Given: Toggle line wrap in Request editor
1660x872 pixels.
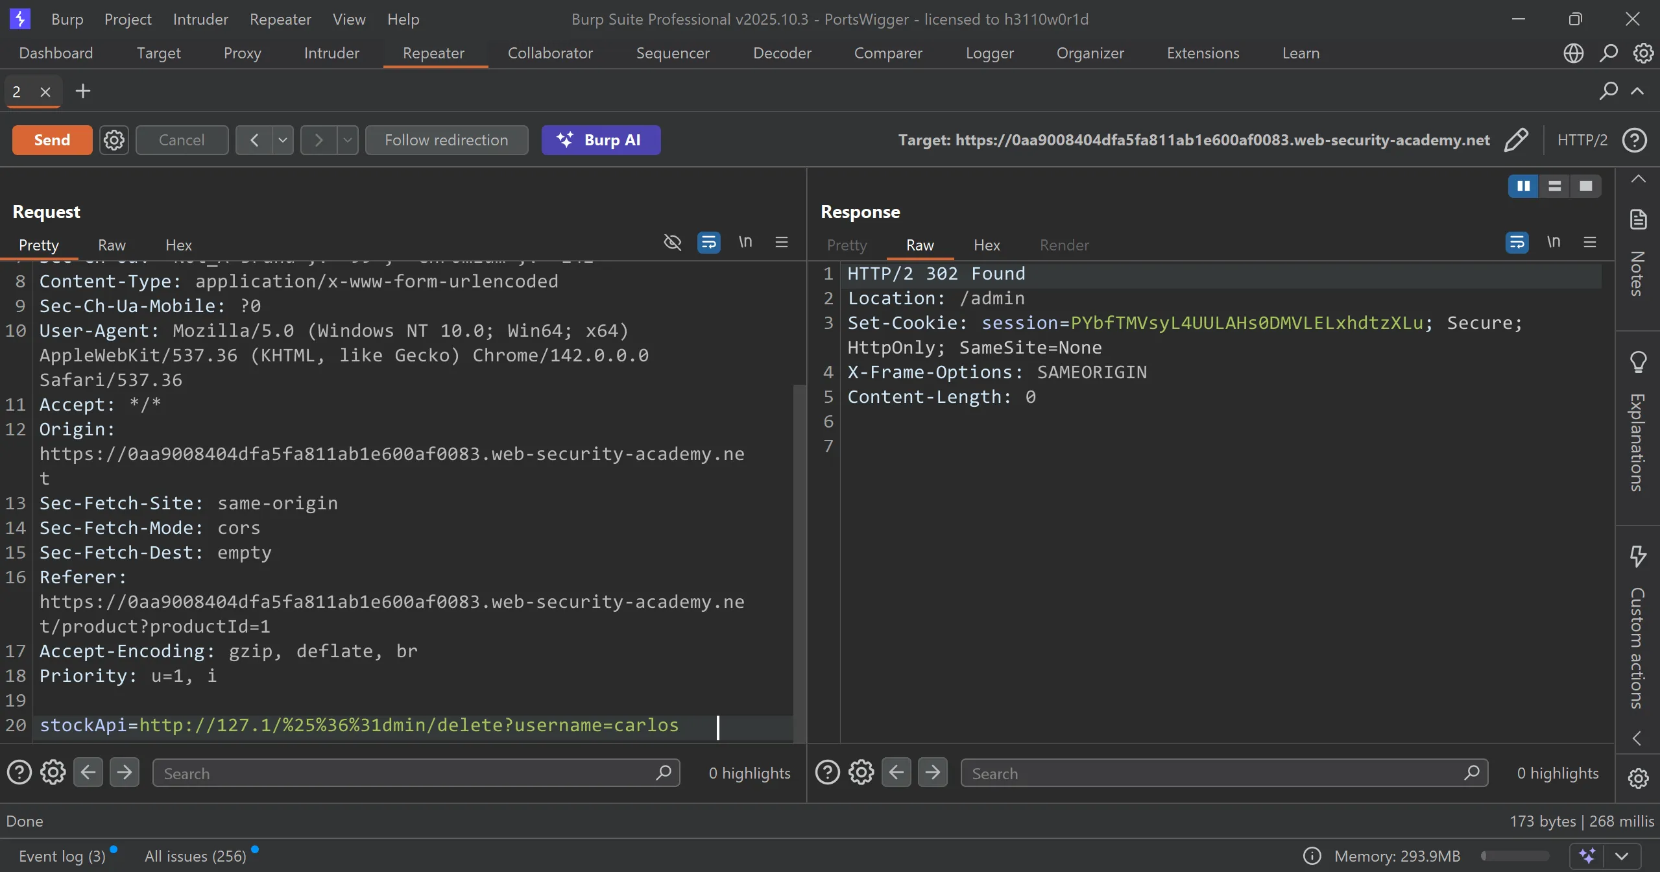Looking at the screenshot, I should 708,243.
